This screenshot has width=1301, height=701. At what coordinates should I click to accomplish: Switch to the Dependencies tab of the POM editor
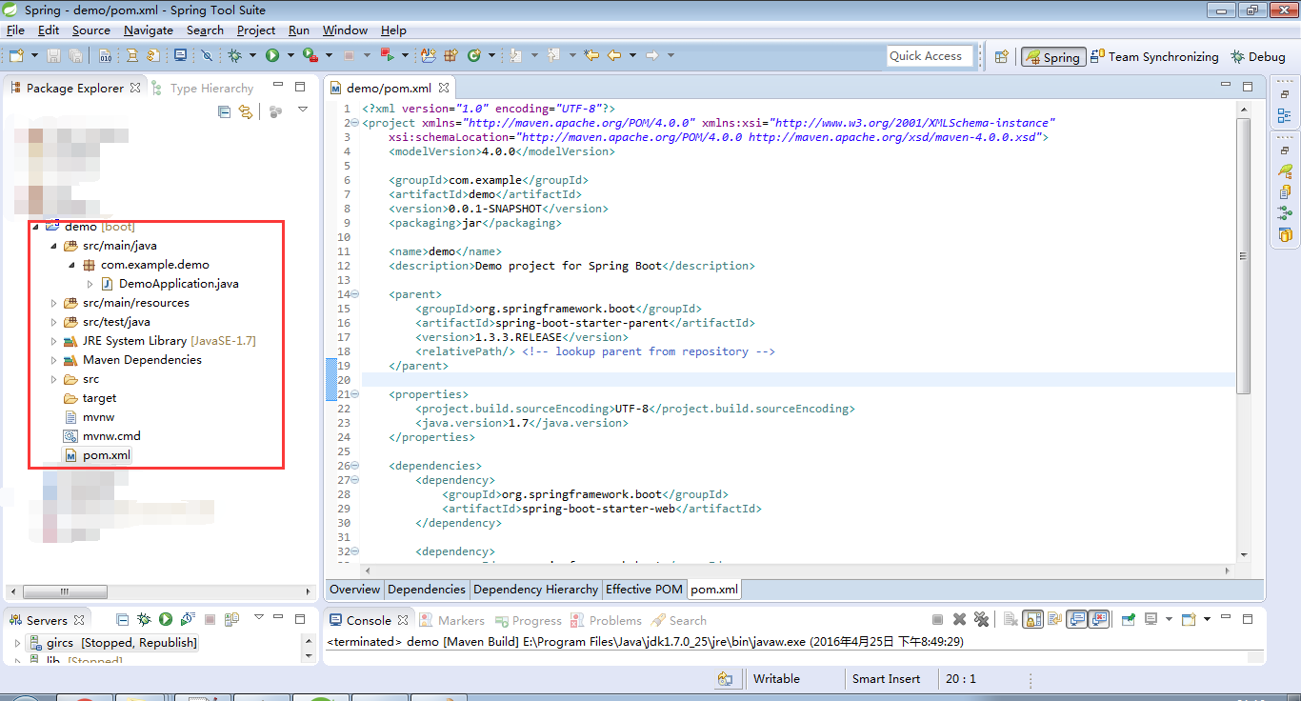click(427, 590)
